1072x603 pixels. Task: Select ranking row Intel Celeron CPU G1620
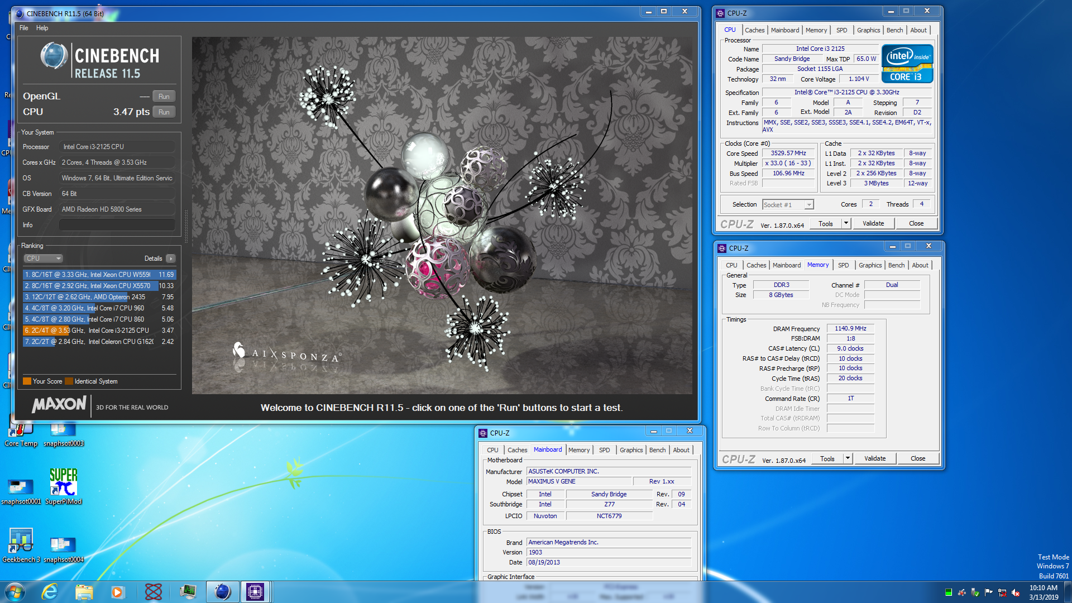[99, 342]
